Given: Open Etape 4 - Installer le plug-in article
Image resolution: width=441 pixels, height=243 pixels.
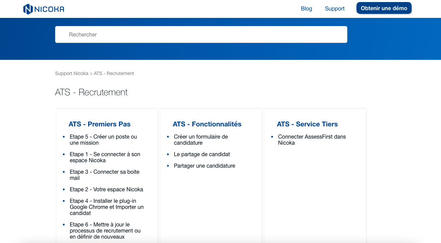Looking at the screenshot, I should coord(107,207).
